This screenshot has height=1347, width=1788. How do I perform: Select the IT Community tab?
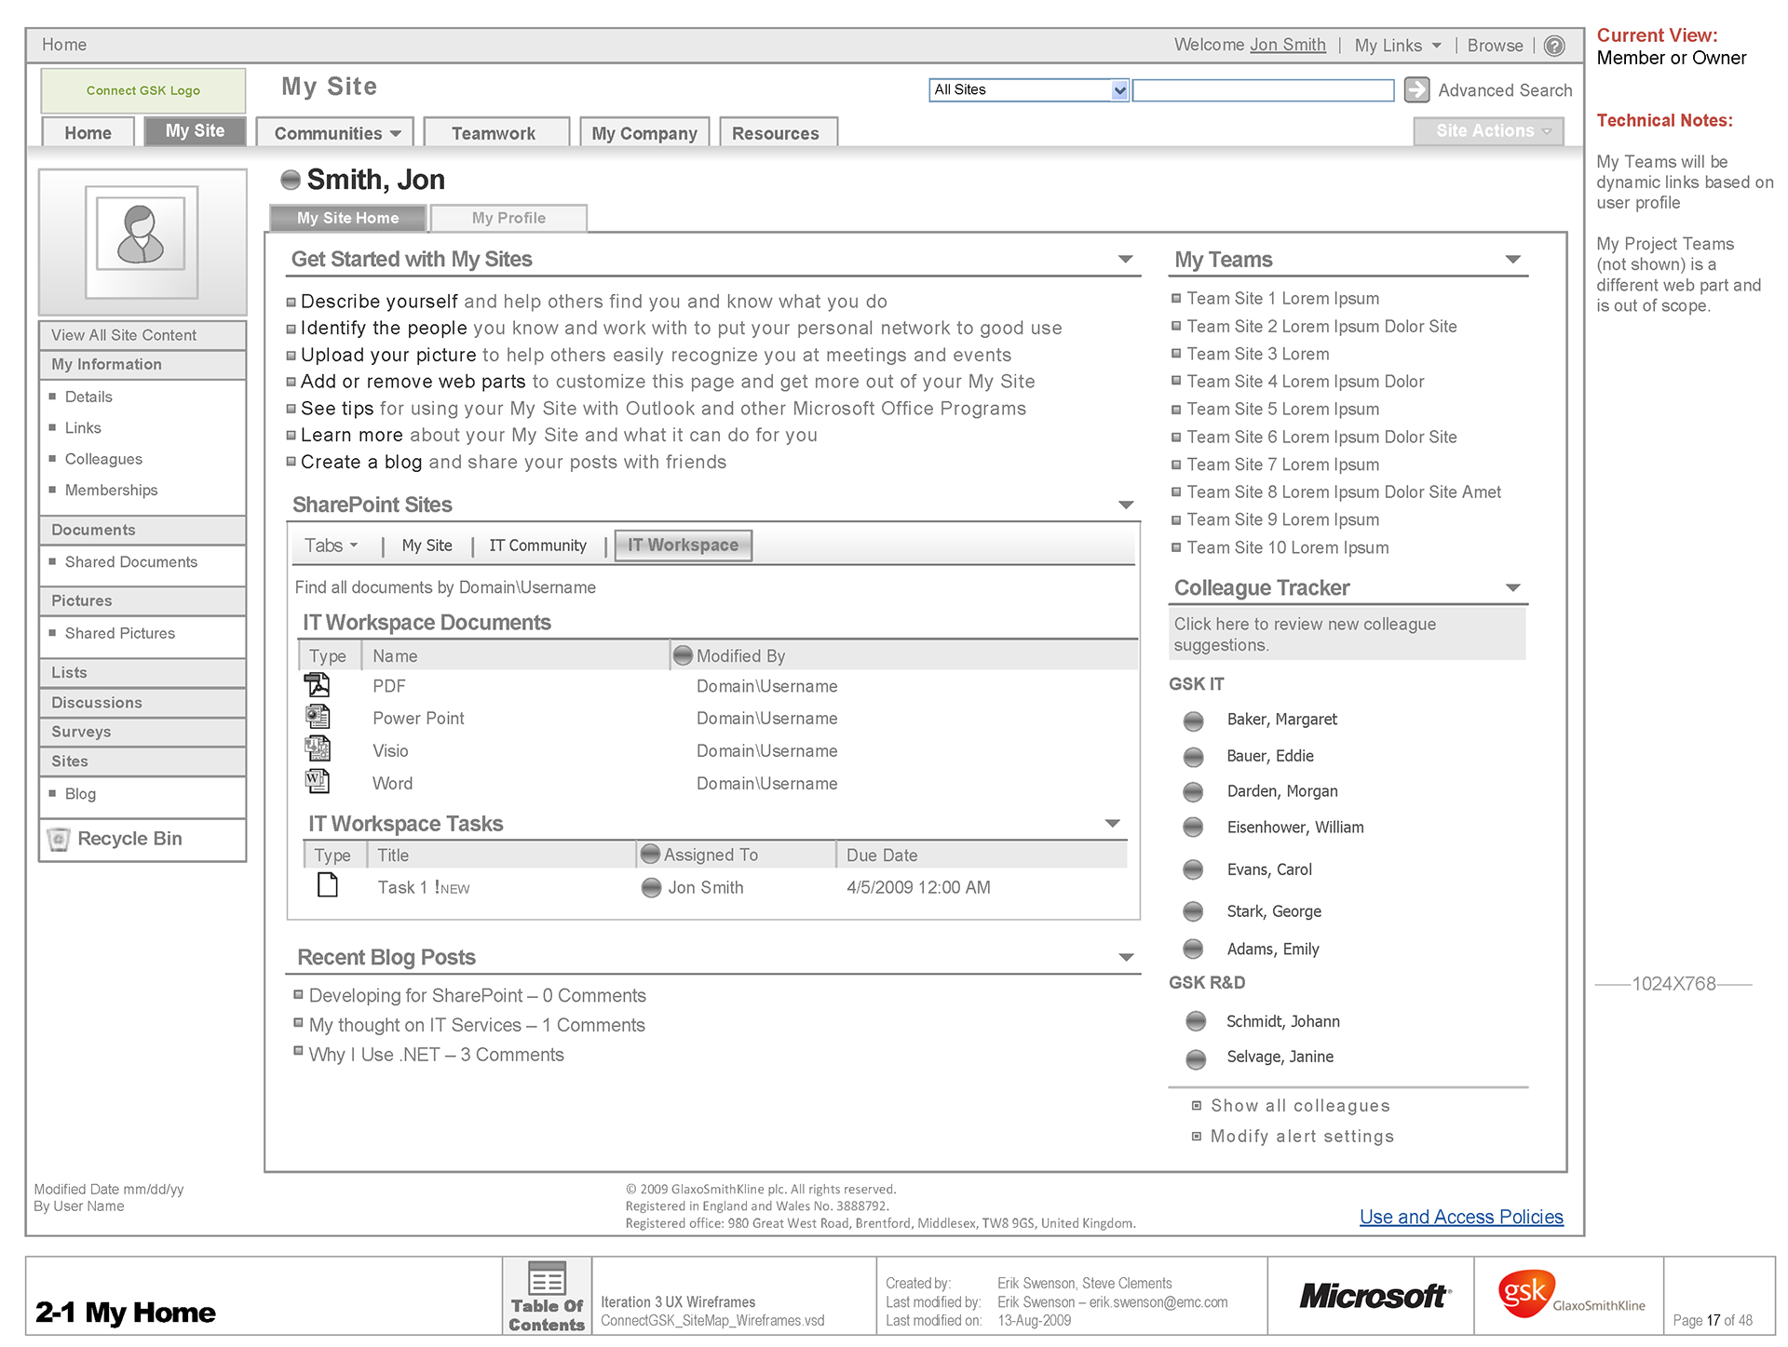pyautogui.click(x=537, y=546)
